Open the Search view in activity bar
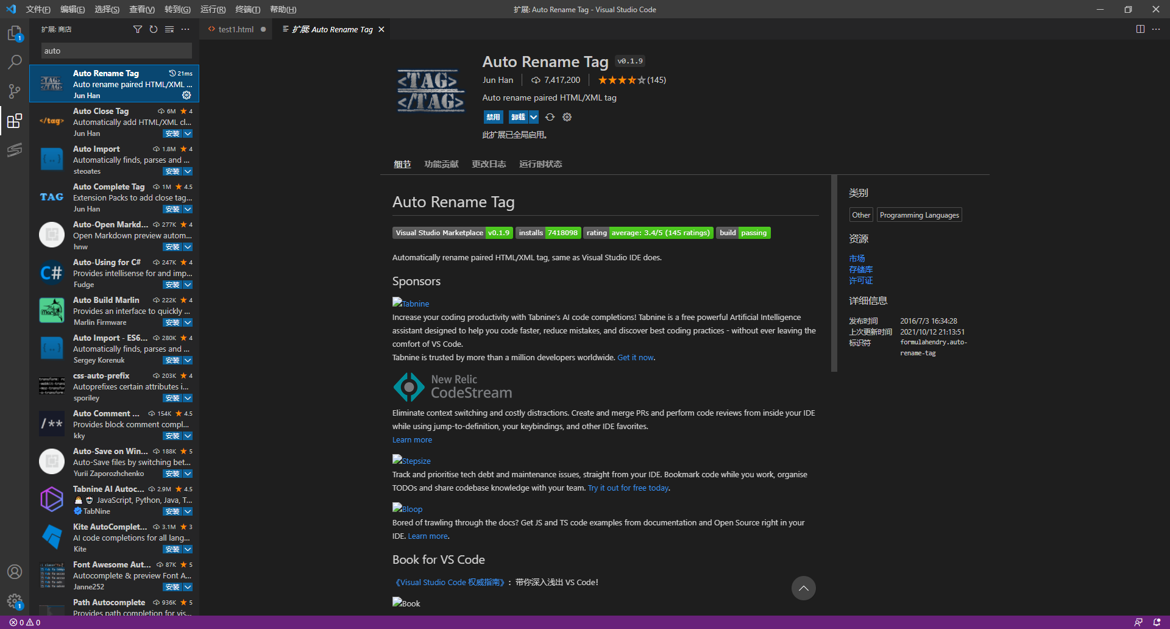The width and height of the screenshot is (1170, 629). 15,62
